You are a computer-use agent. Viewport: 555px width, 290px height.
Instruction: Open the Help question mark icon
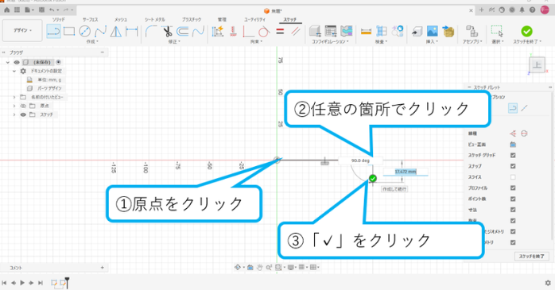tap(533, 10)
